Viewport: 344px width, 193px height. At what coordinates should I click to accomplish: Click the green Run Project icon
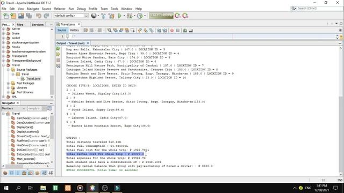(119, 16)
